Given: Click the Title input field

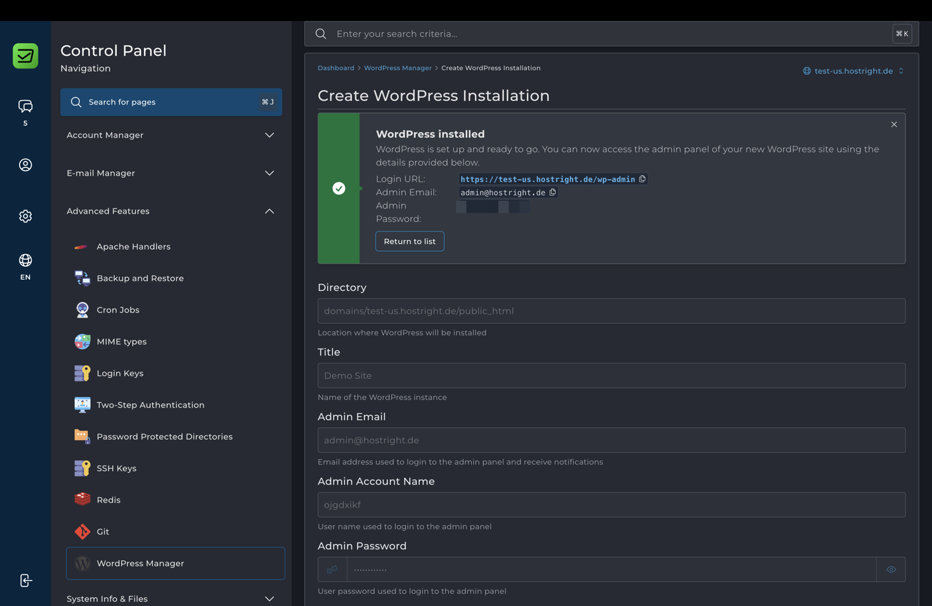Looking at the screenshot, I should tap(611, 375).
